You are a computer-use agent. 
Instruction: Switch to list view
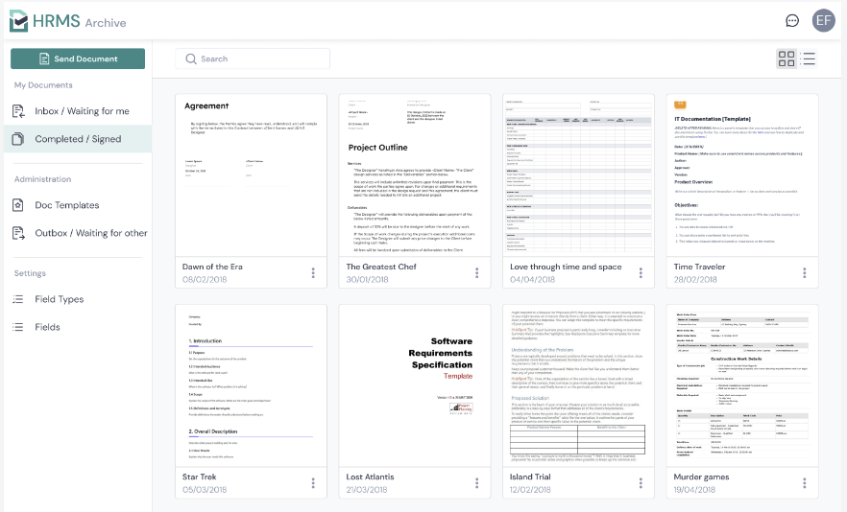click(809, 58)
